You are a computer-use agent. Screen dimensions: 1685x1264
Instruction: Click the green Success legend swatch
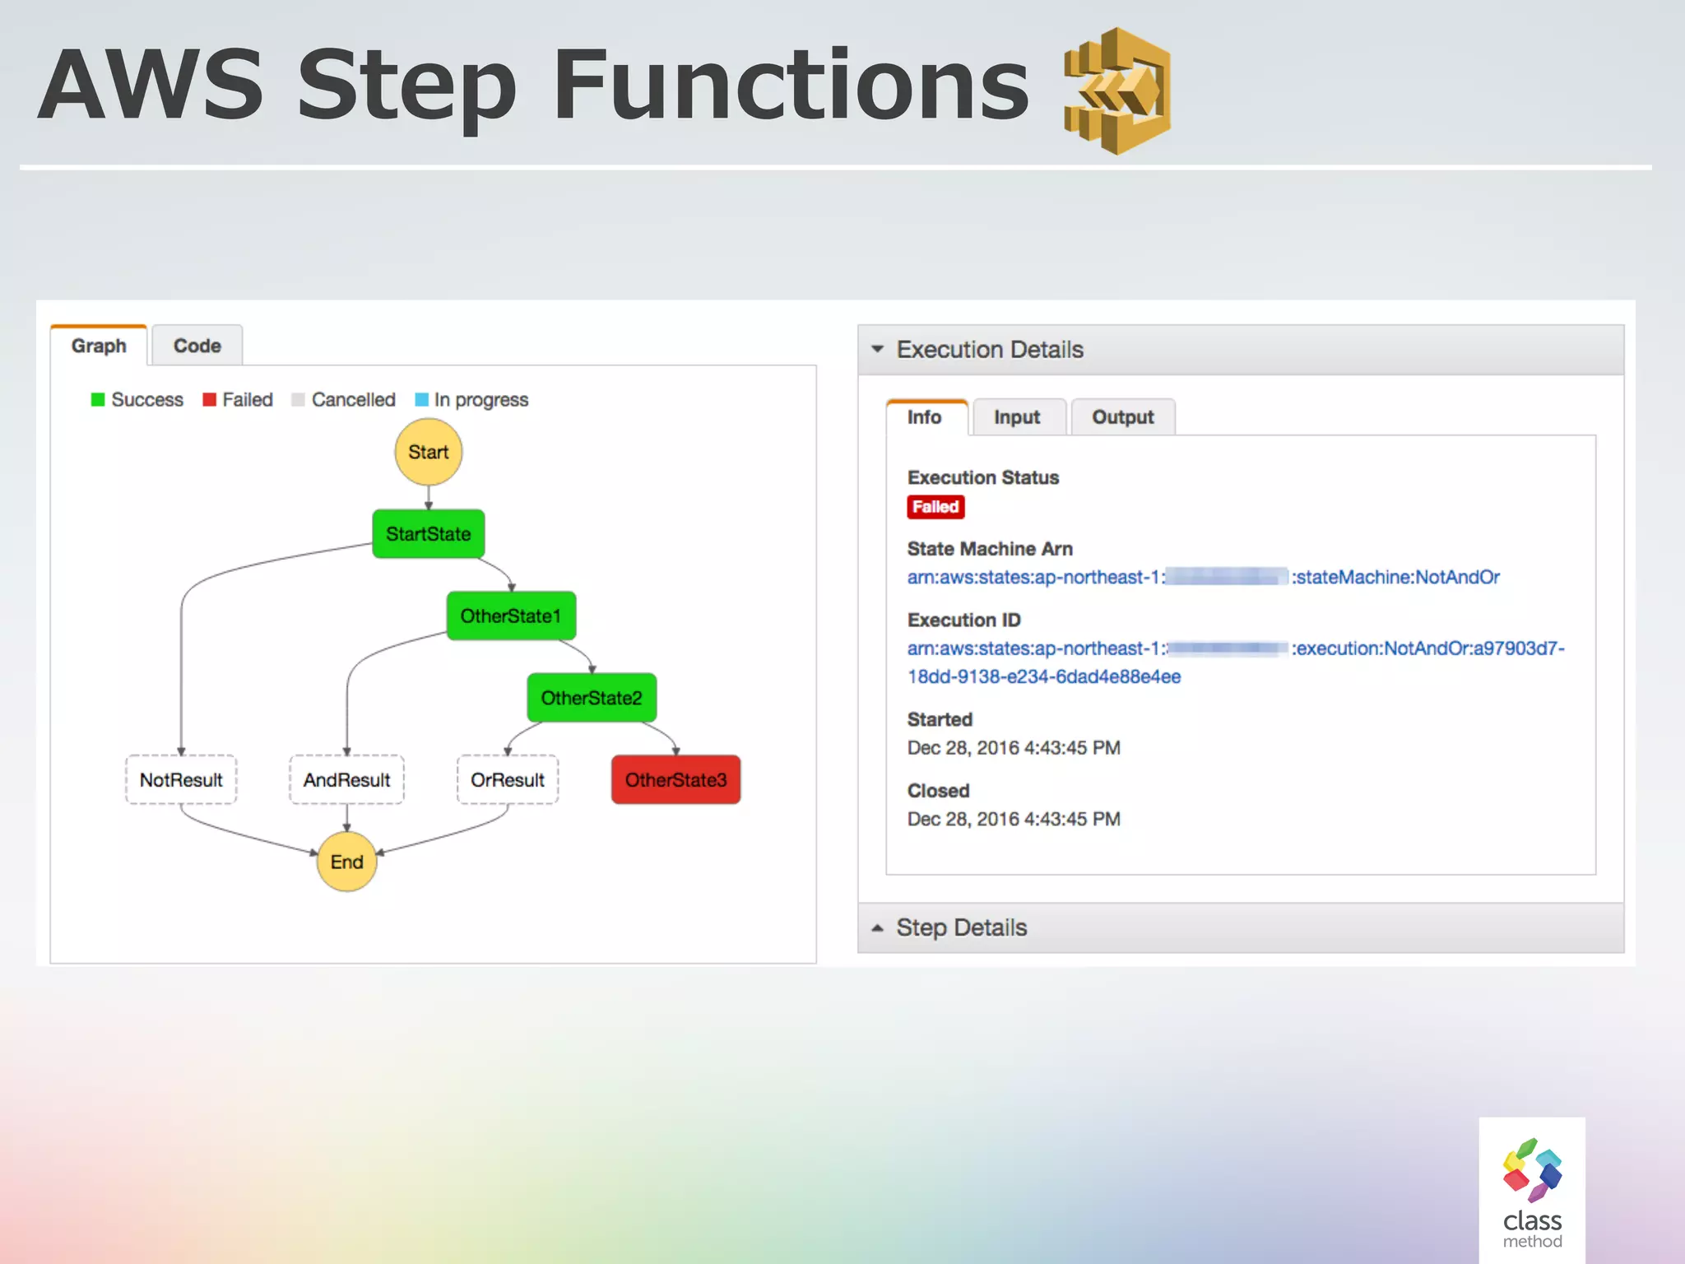(x=98, y=400)
